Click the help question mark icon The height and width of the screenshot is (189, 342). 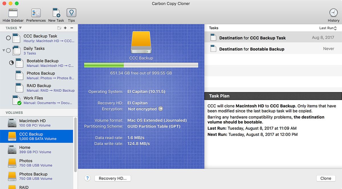87,178
